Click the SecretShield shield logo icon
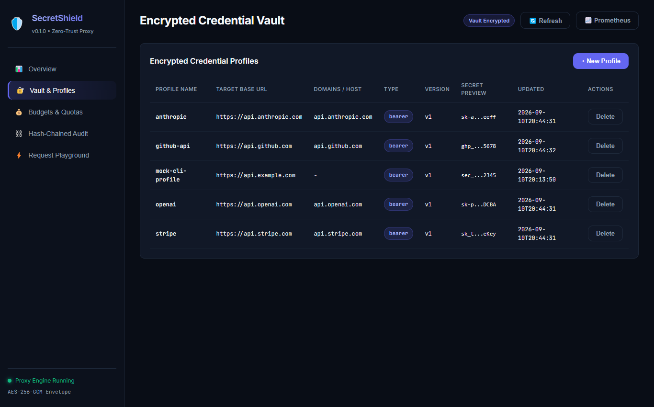The image size is (654, 407). point(17,24)
